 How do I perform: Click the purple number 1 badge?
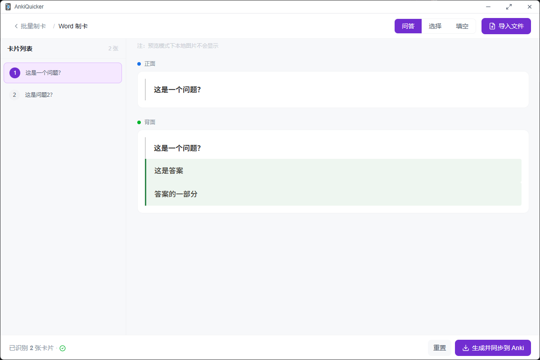15,73
